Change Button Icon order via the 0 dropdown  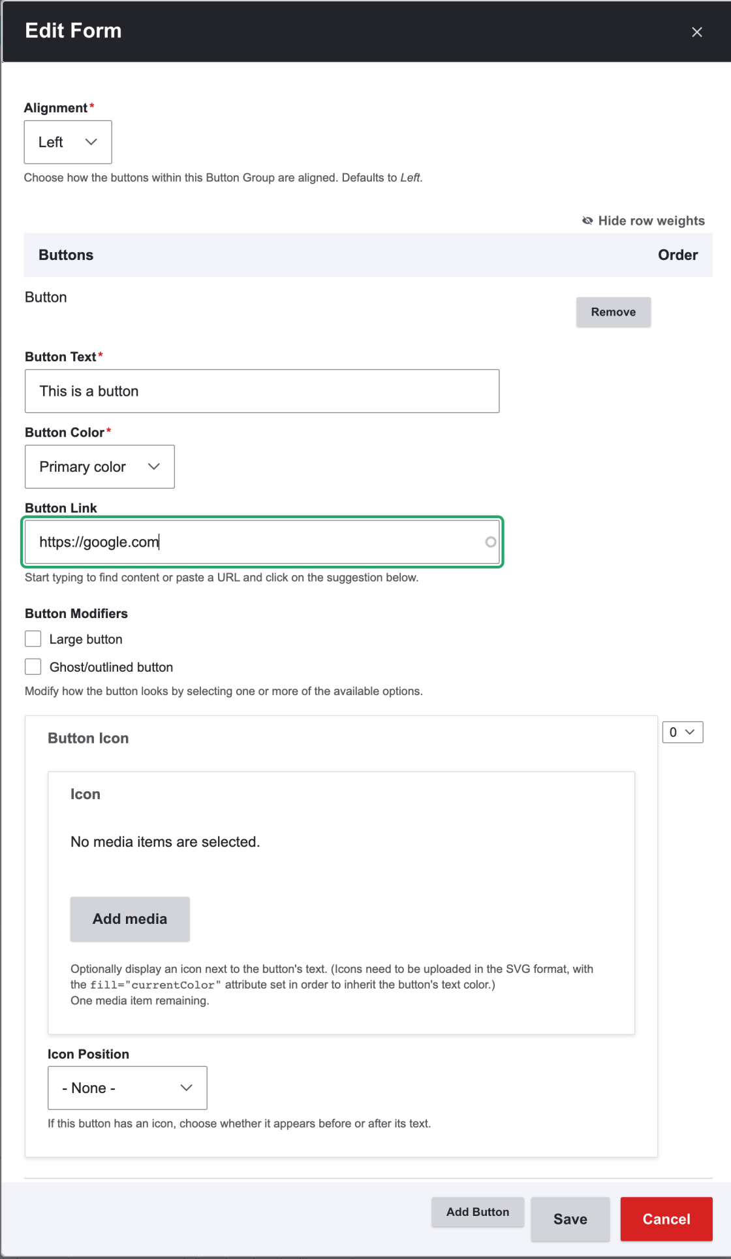click(682, 732)
